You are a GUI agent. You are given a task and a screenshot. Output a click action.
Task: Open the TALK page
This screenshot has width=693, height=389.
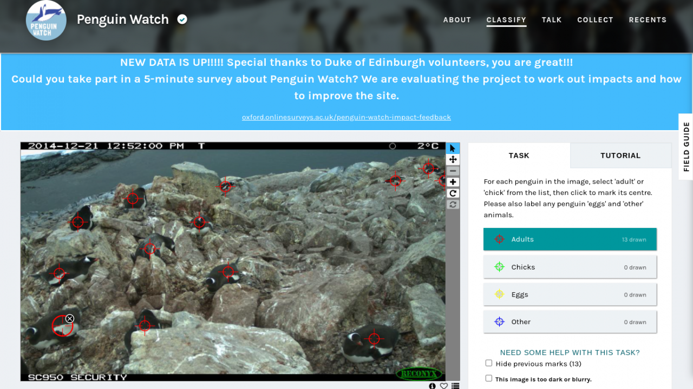point(552,20)
